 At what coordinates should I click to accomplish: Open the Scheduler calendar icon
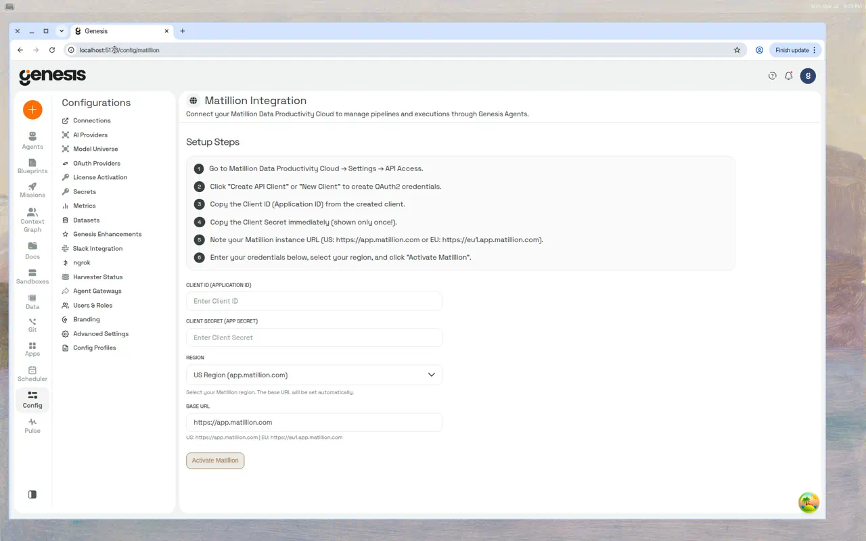(32, 374)
